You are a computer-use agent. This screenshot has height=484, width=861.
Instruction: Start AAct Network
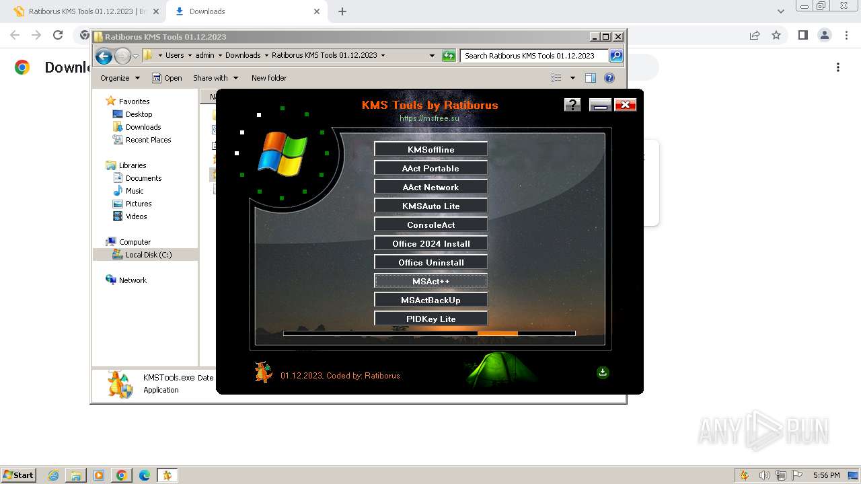point(430,187)
